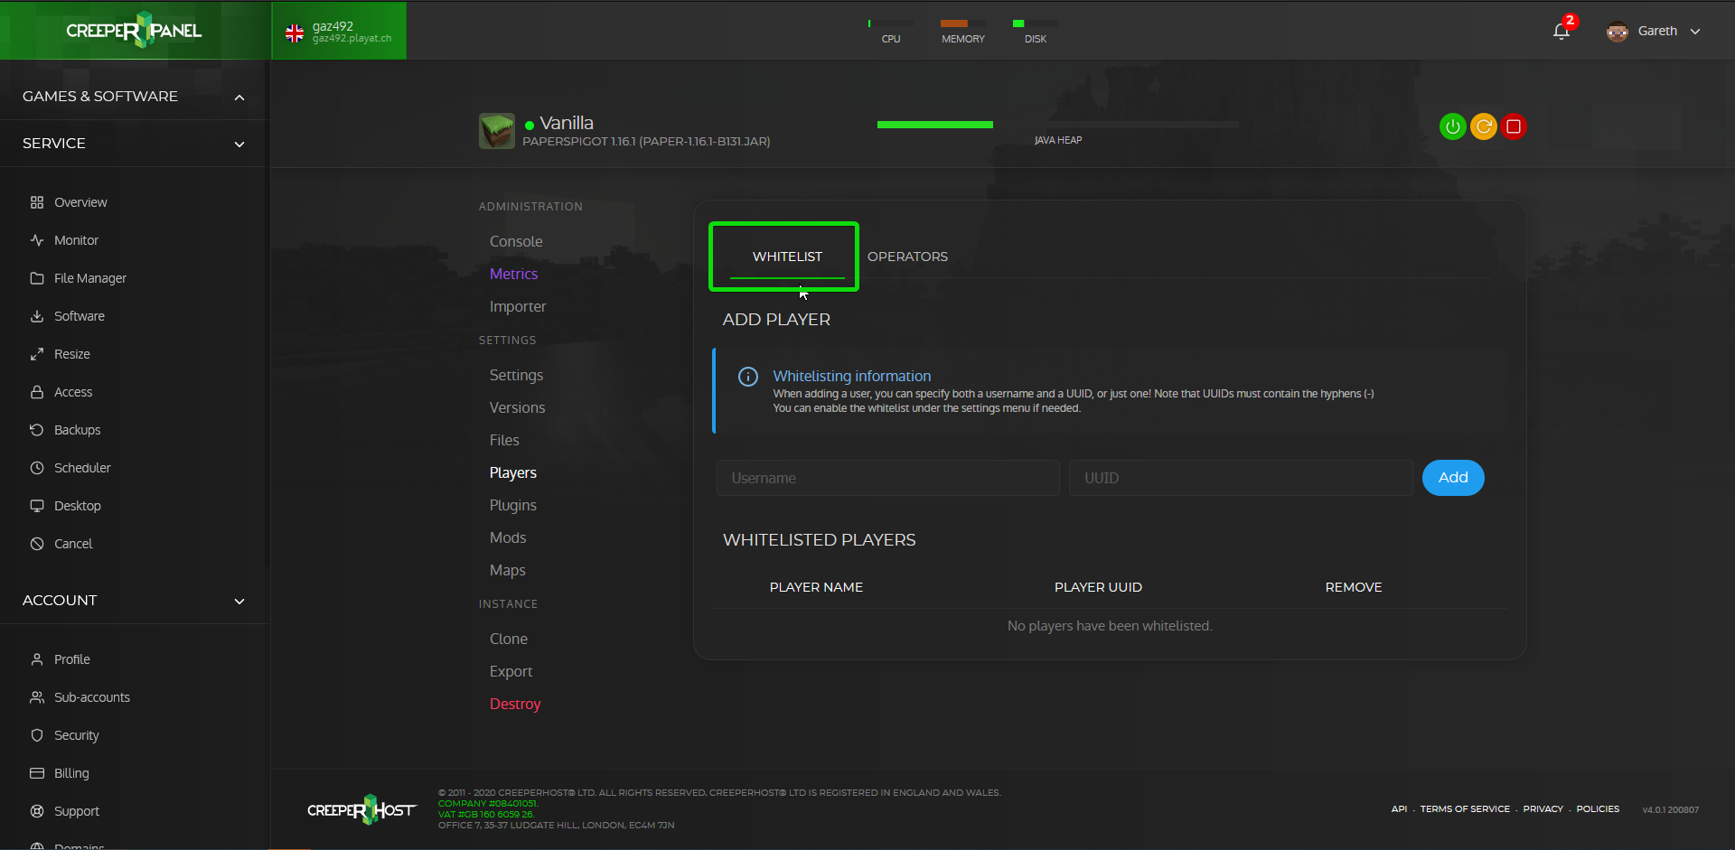Click the Profile person icon

(37, 659)
